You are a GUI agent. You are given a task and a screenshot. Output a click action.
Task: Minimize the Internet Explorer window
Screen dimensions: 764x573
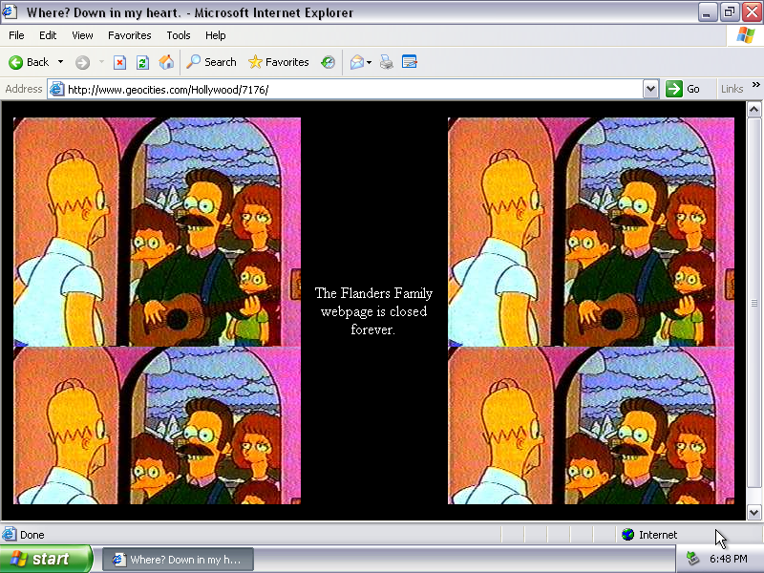707,12
